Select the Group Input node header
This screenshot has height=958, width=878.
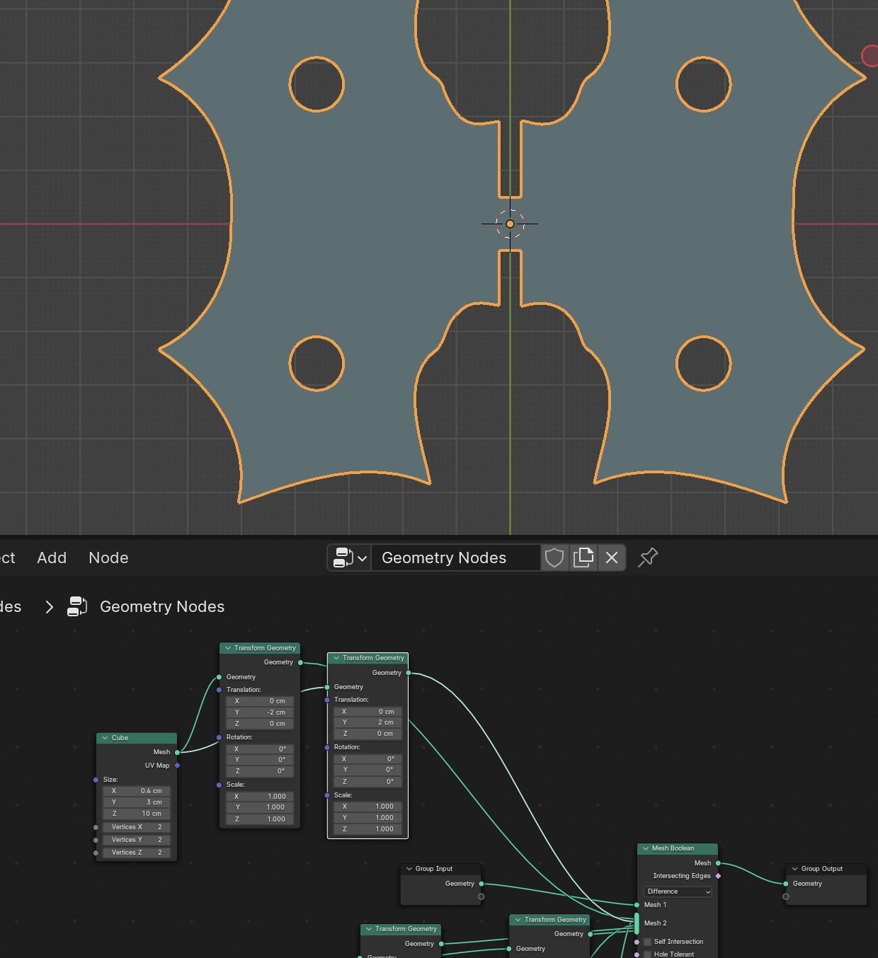click(441, 869)
